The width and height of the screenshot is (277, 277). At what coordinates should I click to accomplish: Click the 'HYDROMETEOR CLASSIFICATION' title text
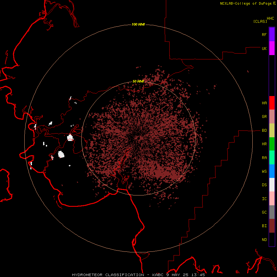[x=108, y=275]
